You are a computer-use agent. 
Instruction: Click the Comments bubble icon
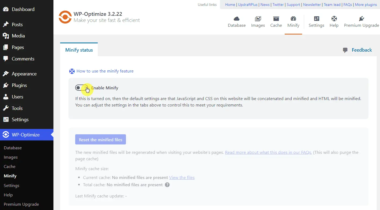pyautogui.click(x=6, y=59)
